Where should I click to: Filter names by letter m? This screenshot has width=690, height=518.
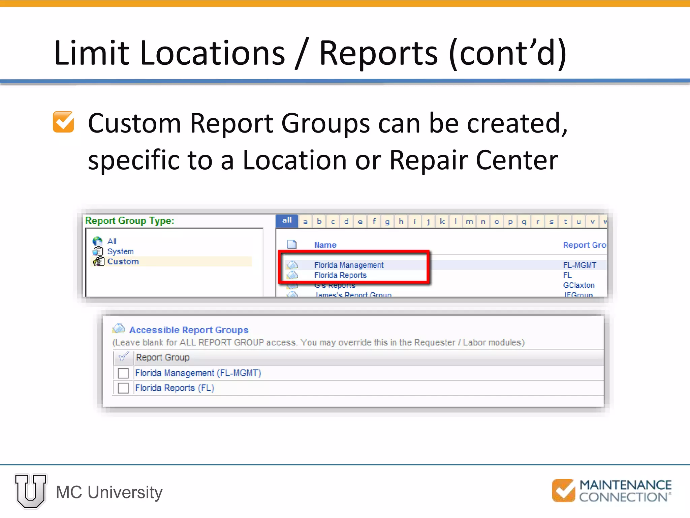point(469,222)
